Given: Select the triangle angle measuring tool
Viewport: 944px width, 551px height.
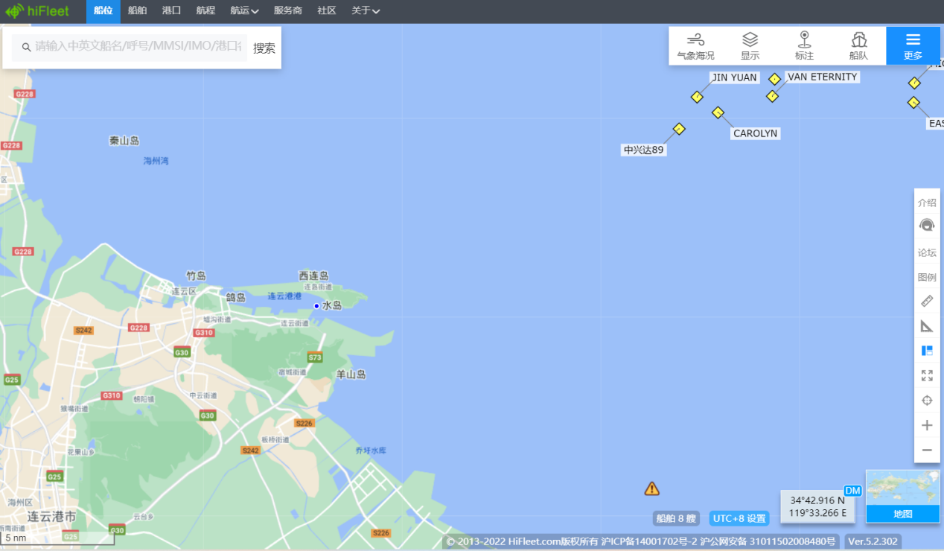Looking at the screenshot, I should coord(927,326).
